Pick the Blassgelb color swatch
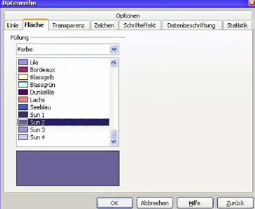 (23, 77)
